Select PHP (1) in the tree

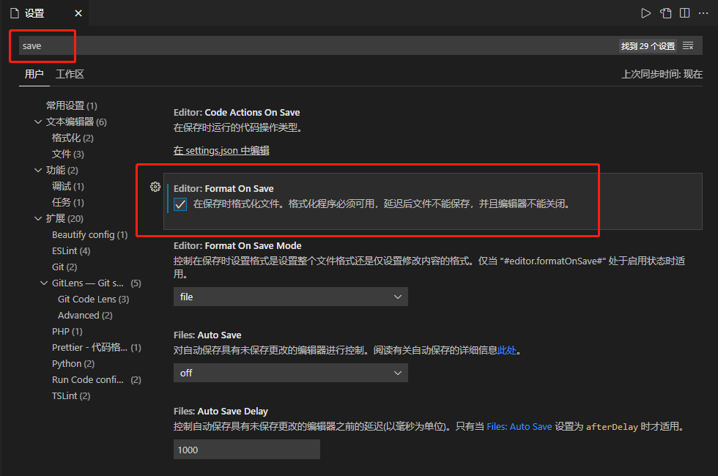click(67, 331)
